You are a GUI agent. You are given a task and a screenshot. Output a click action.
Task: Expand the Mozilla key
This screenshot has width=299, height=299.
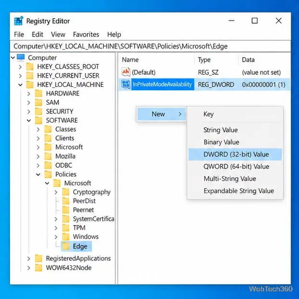click(38, 156)
